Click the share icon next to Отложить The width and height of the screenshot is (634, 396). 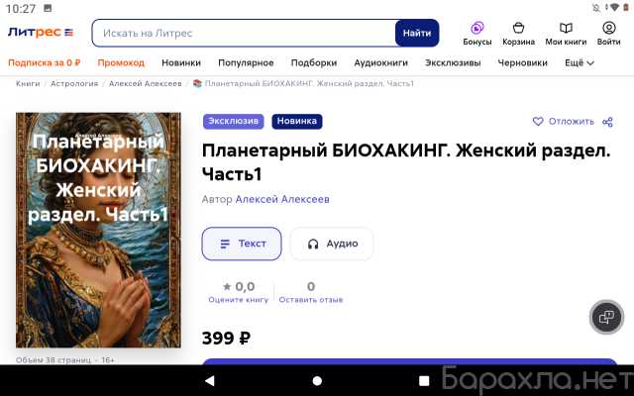click(607, 122)
